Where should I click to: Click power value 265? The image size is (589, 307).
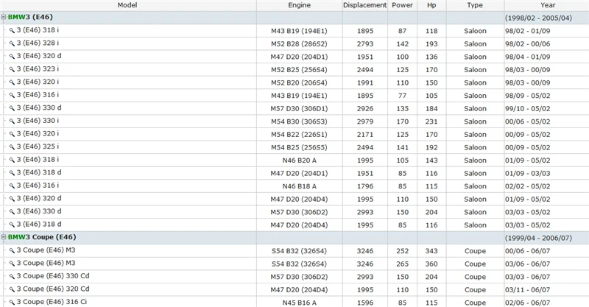pos(402,264)
